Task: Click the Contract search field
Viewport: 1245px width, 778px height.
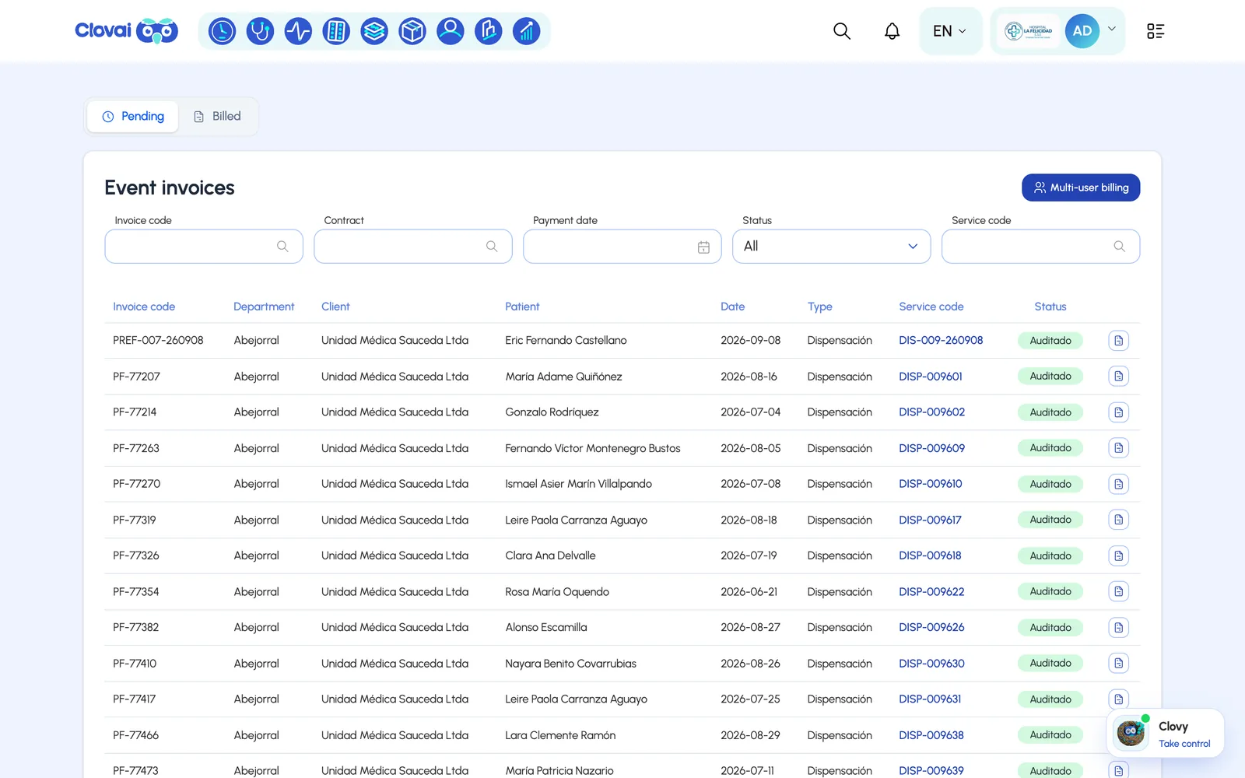Action: tap(413, 247)
